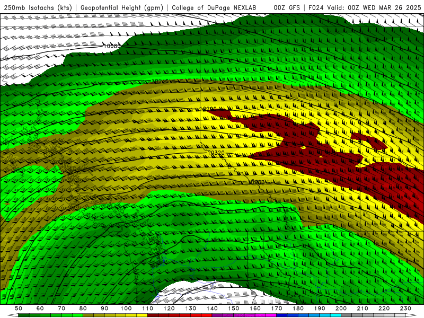Click the 190 label on the color scale

320,308
